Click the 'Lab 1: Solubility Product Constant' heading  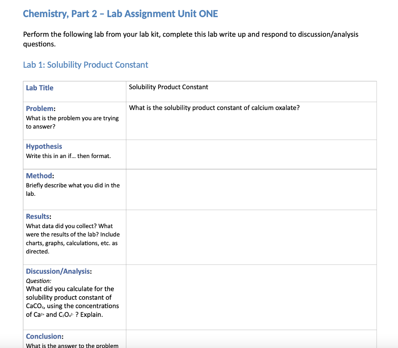(x=86, y=65)
